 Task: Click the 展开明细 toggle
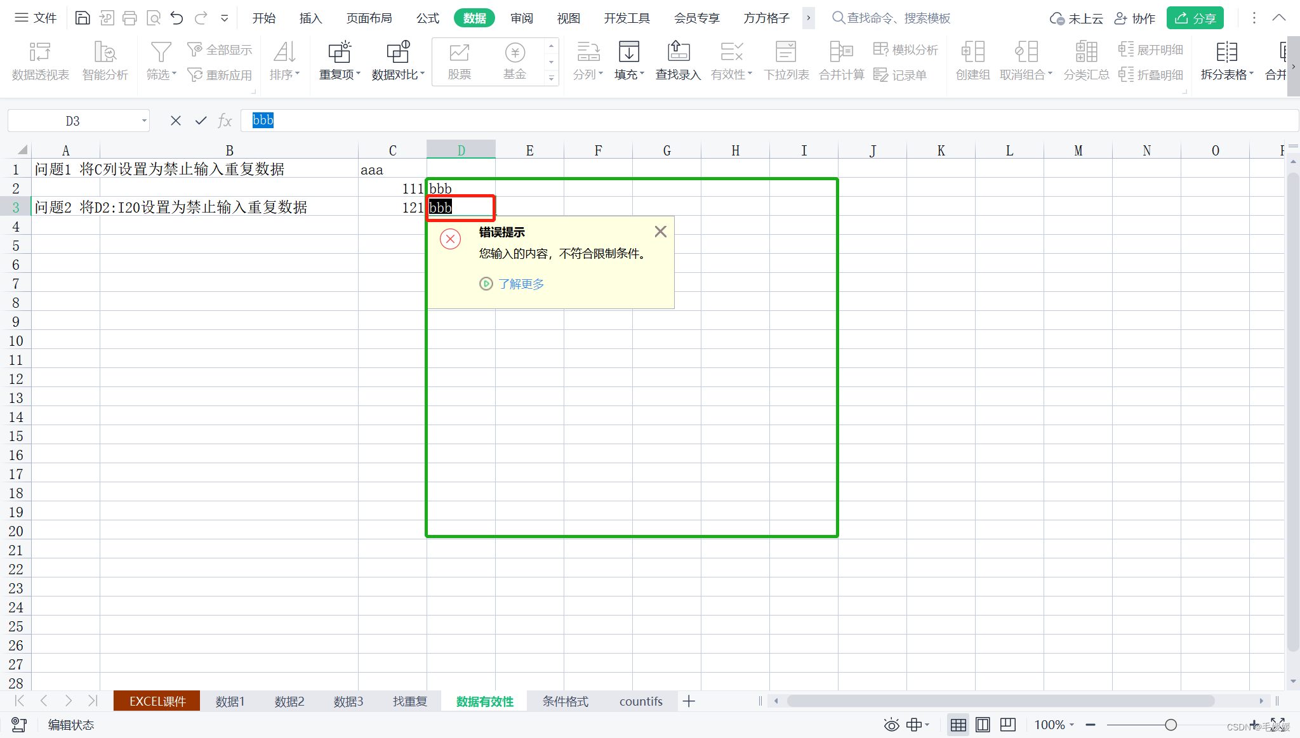click(x=1151, y=49)
